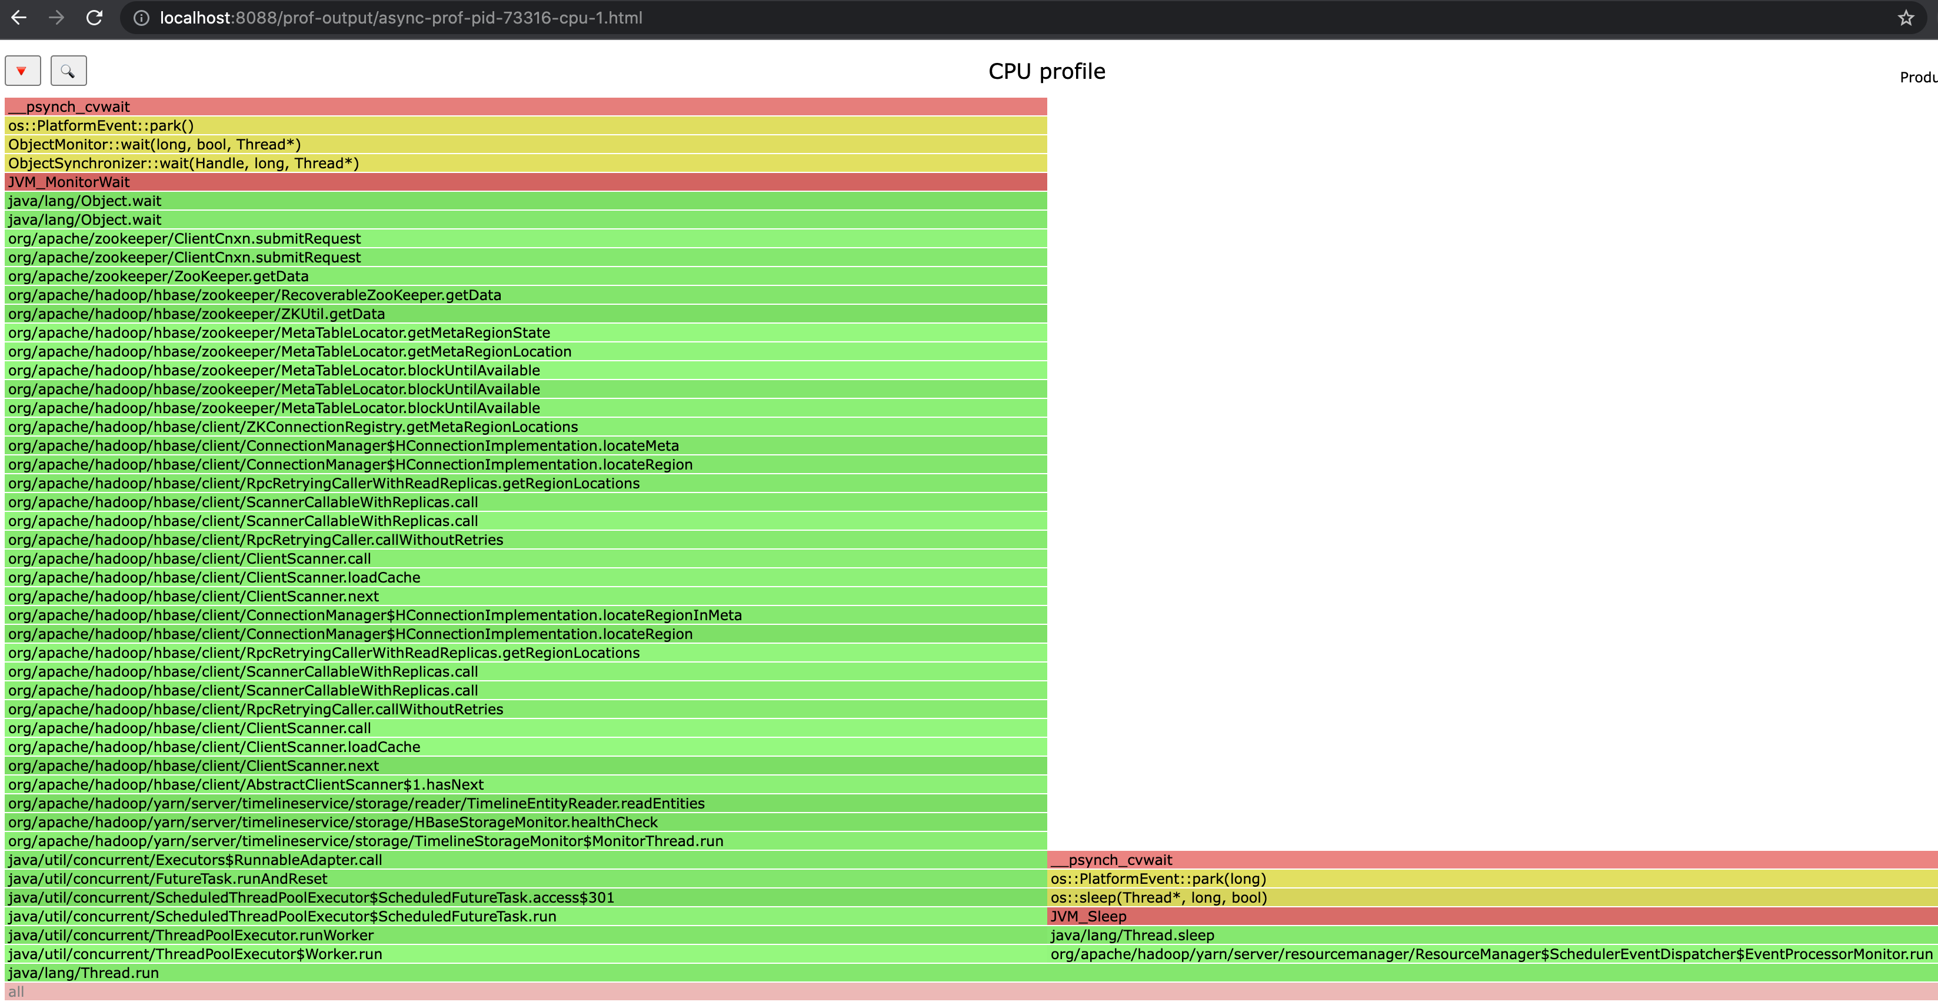Select the ZooKeeper.getData frame
Screen dimensions: 1938x1005
pos(525,276)
